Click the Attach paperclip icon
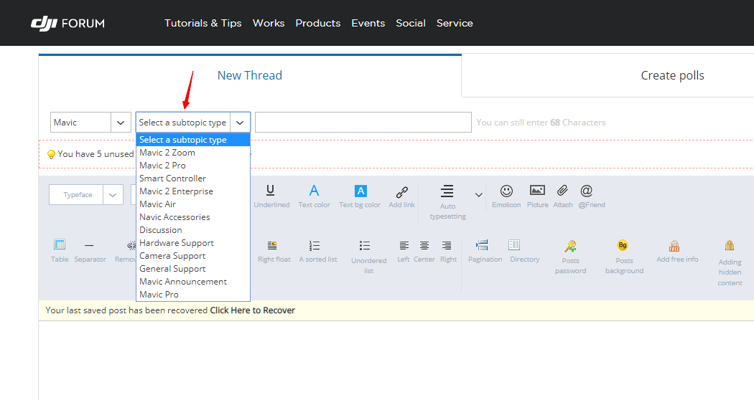This screenshot has height=400, width=754. point(562,191)
